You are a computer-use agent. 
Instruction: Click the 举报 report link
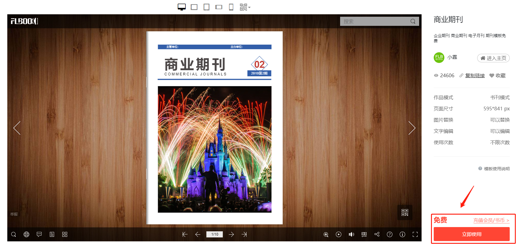click(x=14, y=214)
